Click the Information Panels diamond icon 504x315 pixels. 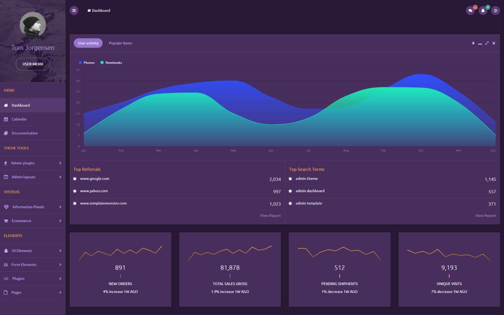coord(6,207)
